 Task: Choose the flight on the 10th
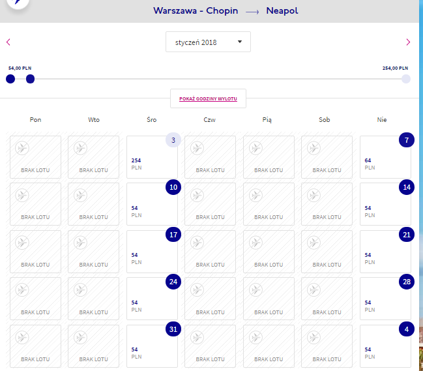coord(152,204)
